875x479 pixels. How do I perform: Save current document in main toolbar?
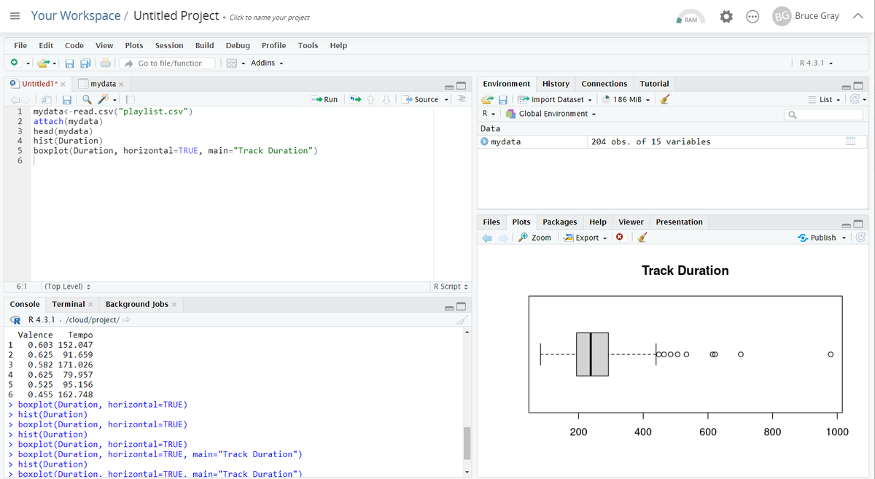70,63
